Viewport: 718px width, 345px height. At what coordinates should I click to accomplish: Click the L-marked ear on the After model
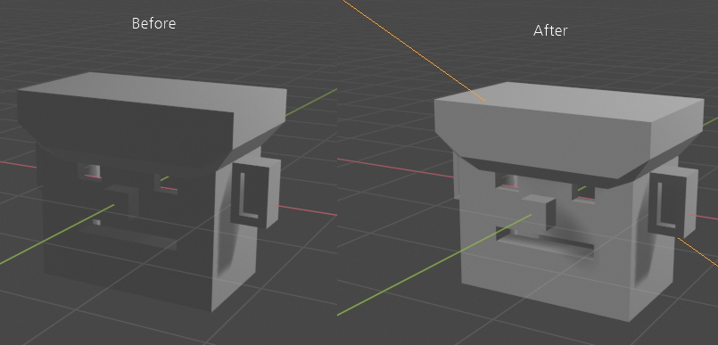pos(673,203)
